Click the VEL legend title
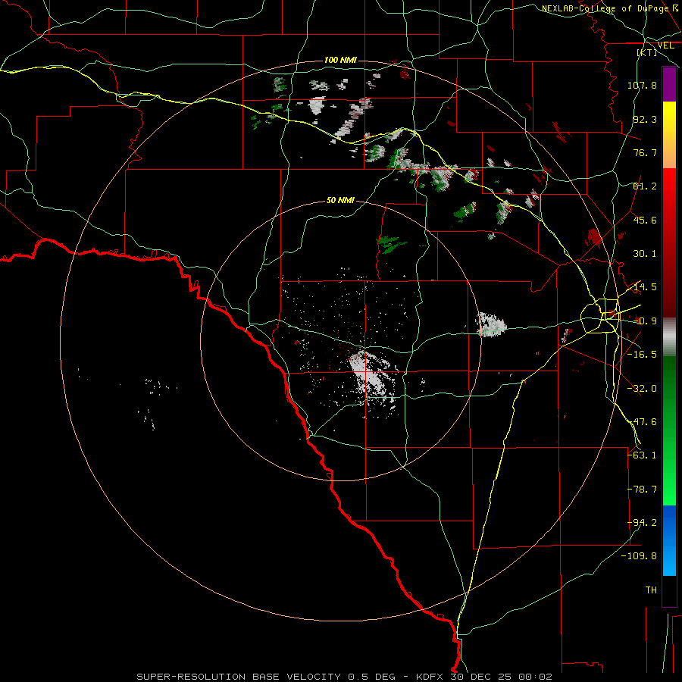The width and height of the screenshot is (682, 682). pos(665,45)
